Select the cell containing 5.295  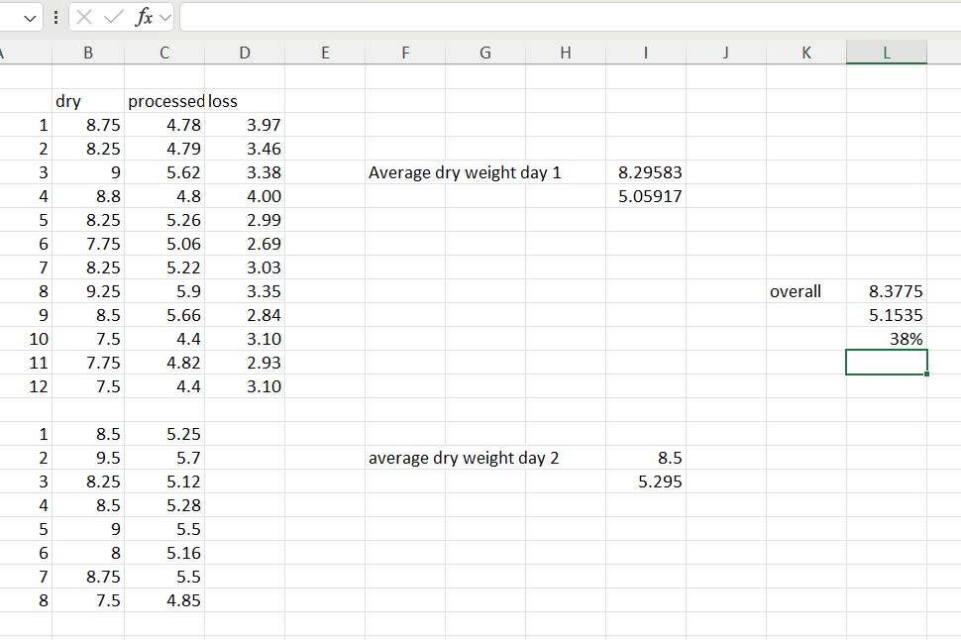[645, 481]
